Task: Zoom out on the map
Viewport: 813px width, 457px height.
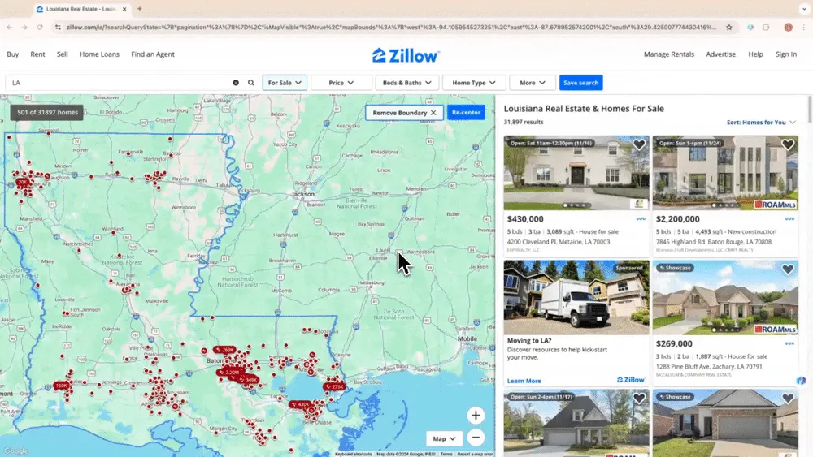Action: [x=476, y=438]
